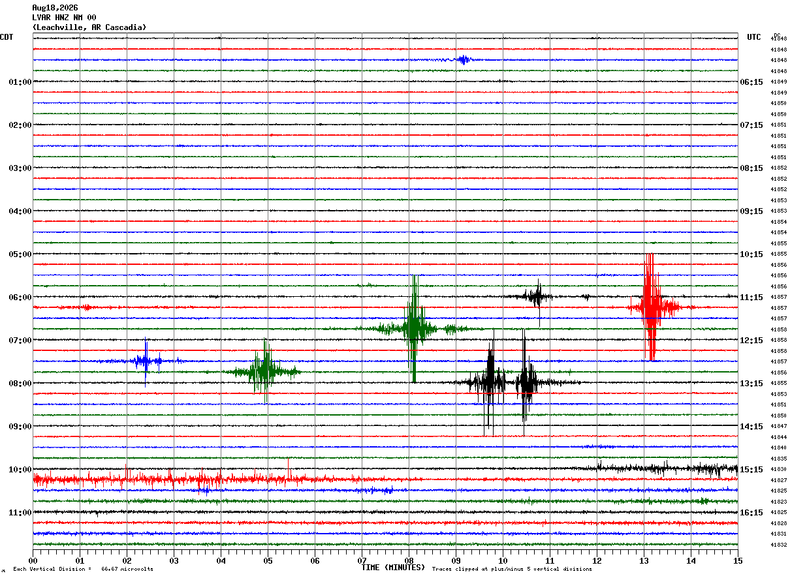Select the green waveform event near minute 8
The height and width of the screenshot is (578, 790).
coord(414,328)
